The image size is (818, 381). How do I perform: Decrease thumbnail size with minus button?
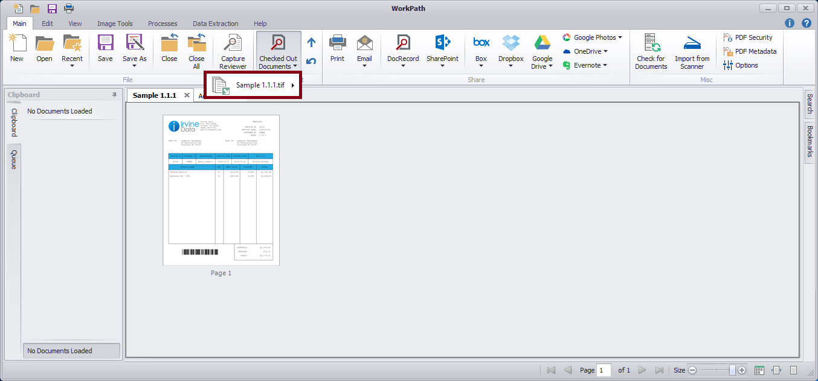click(x=692, y=370)
